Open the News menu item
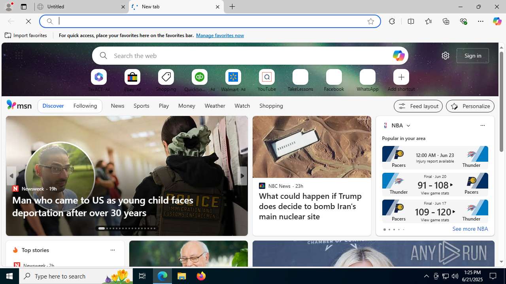Image resolution: width=506 pixels, height=284 pixels. [x=117, y=106]
